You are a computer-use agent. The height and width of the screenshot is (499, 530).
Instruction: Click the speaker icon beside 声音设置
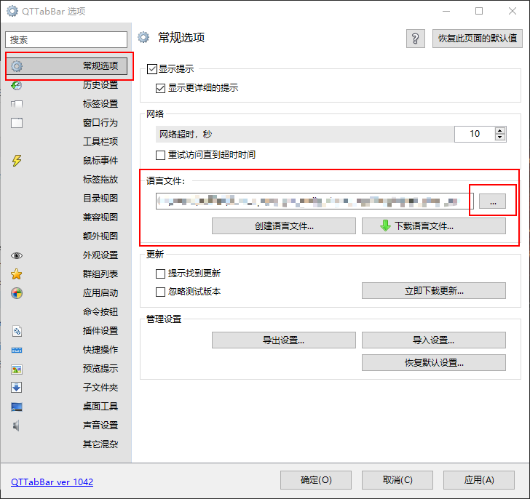point(16,426)
